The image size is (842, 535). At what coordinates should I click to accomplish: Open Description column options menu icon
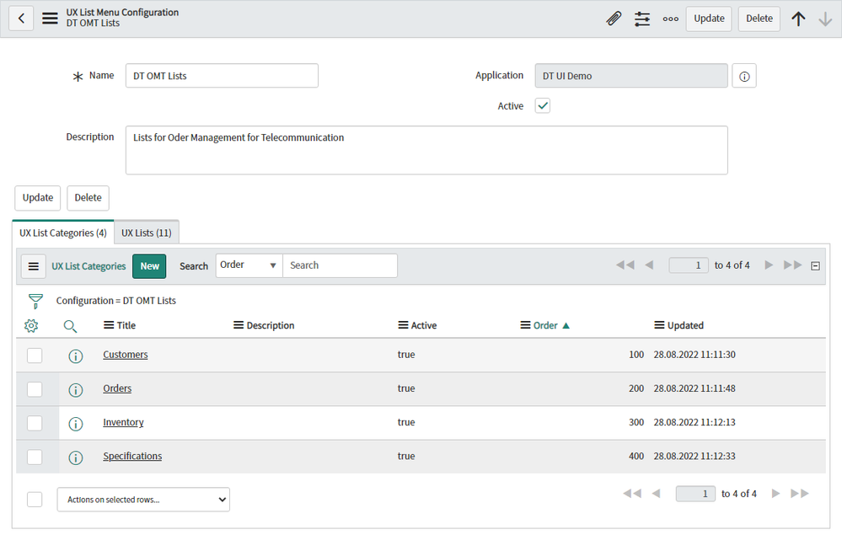pos(239,325)
